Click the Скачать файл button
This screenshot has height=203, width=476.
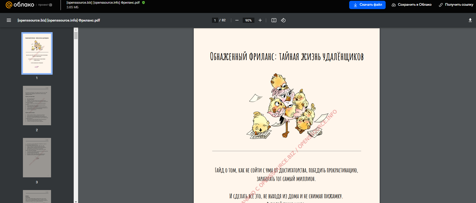tap(367, 5)
